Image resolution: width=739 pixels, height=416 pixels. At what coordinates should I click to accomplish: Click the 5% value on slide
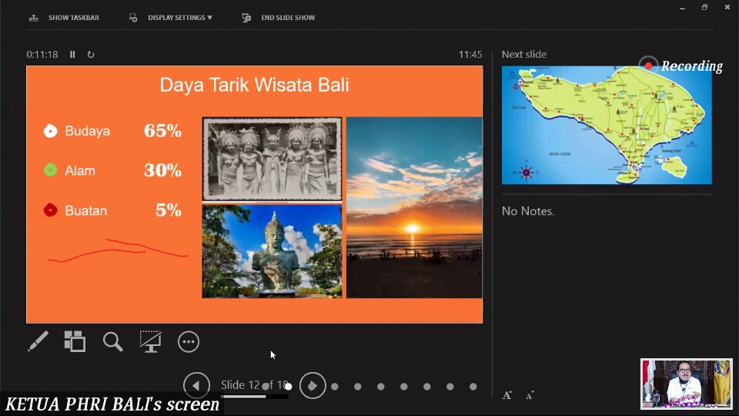(169, 210)
